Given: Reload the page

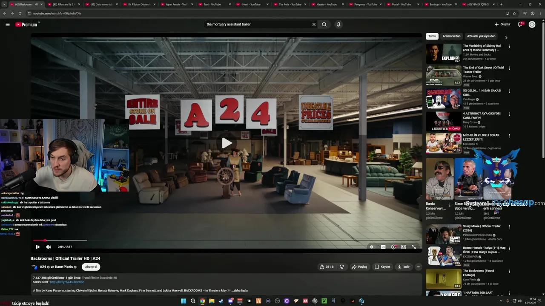Looking at the screenshot, I should pos(20,13).
